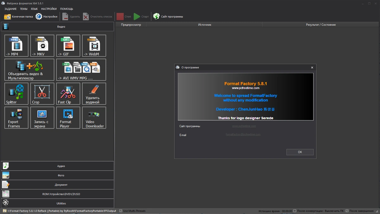
Task: Open the -> MP4 conversion tool
Action: pos(16,46)
